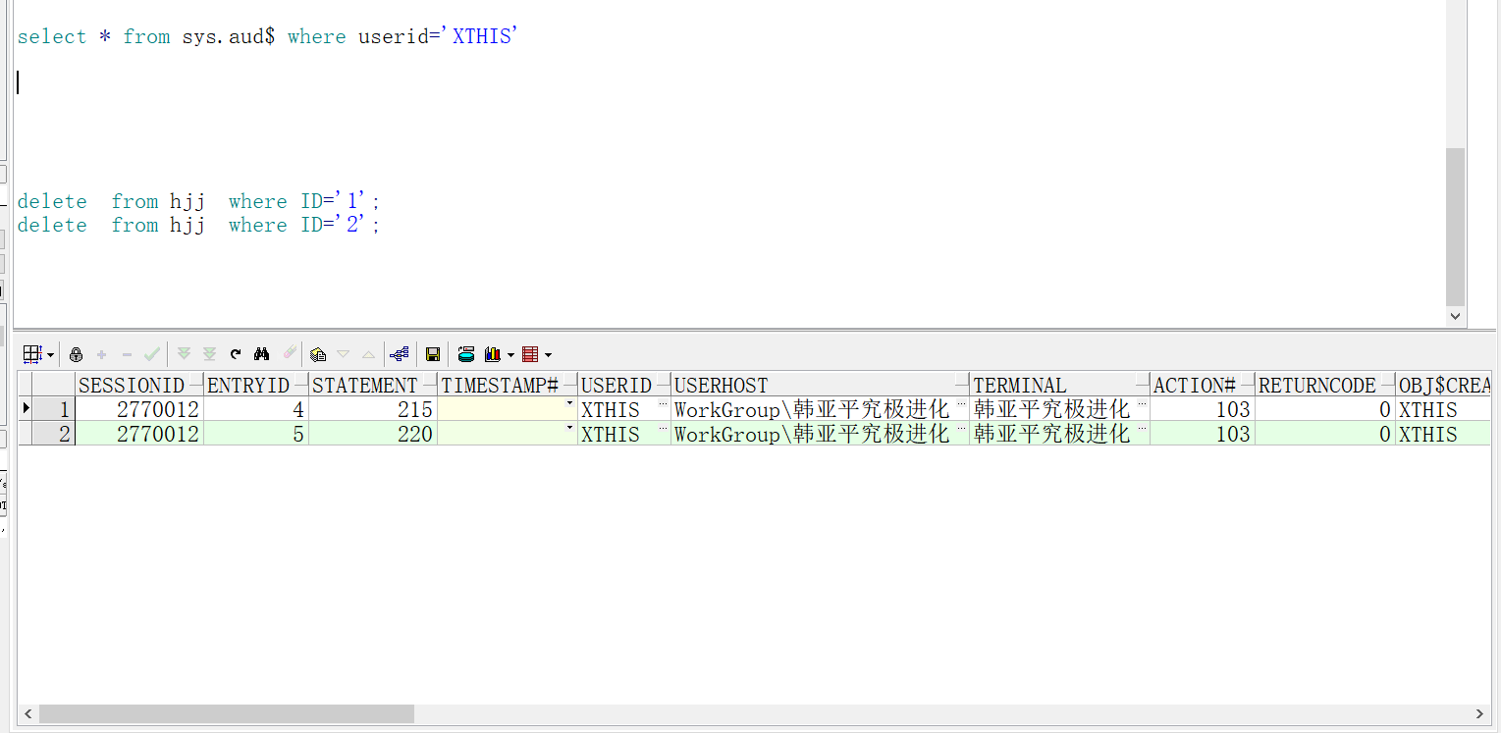Toggle the record lock for editing
Image resolution: width=1501 pixels, height=733 pixels.
(77, 354)
